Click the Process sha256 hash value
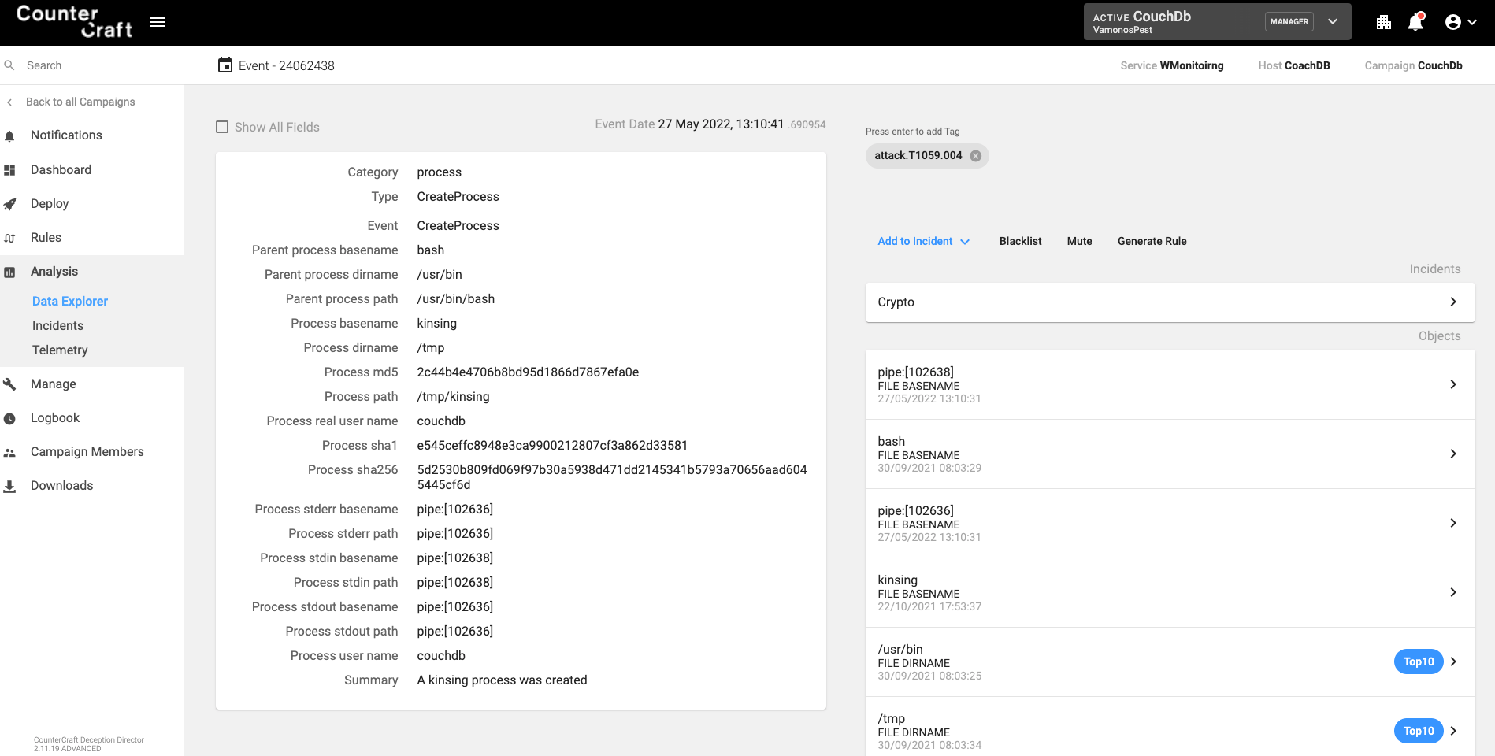 (x=612, y=477)
